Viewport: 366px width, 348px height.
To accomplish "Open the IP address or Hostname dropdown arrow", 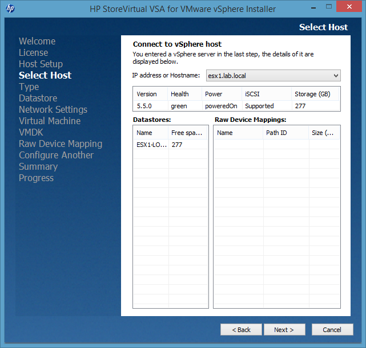I will click(x=336, y=76).
